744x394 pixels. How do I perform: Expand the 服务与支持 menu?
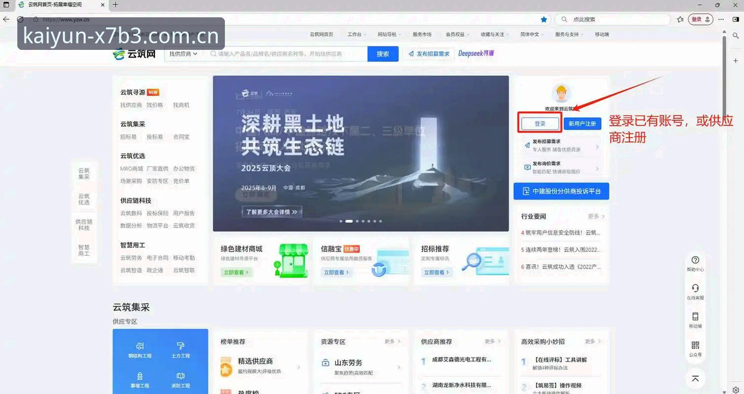(570, 35)
